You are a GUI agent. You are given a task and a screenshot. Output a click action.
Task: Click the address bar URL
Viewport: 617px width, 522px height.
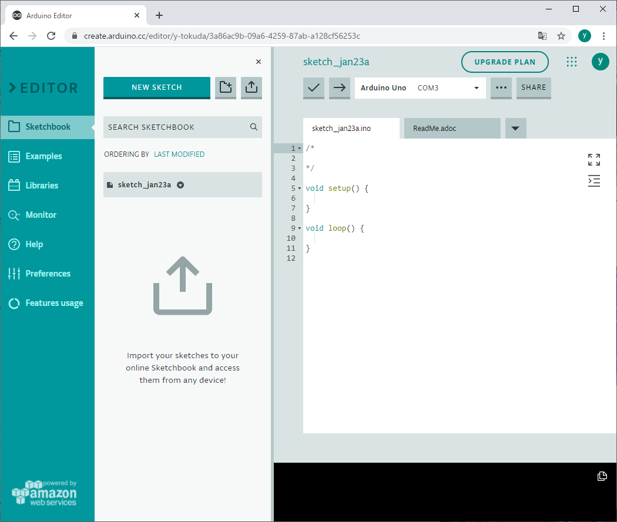pos(222,36)
